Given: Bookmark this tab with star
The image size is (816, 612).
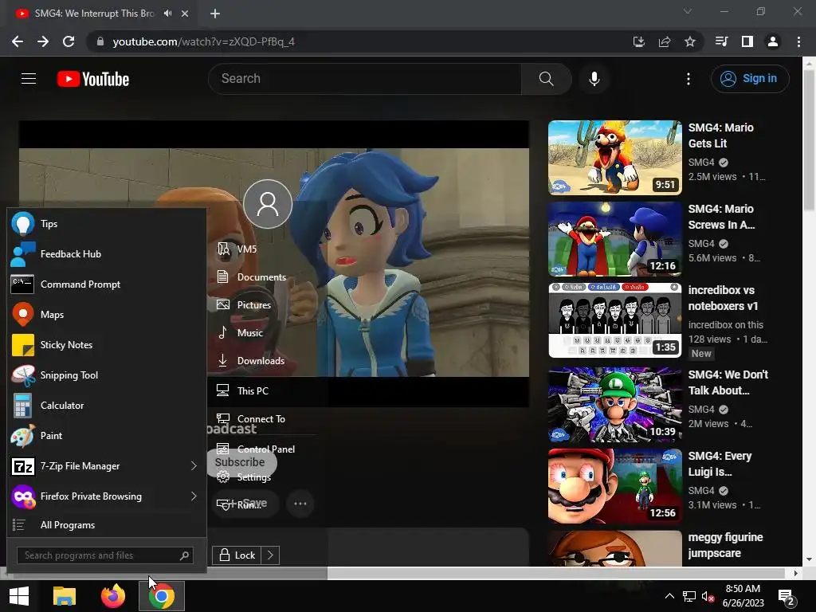Looking at the screenshot, I should 689,41.
